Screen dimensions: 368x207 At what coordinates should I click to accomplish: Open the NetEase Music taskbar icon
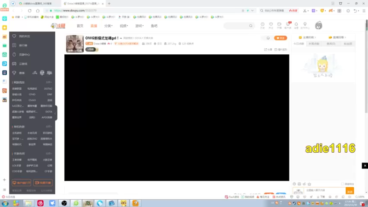[40, 203]
